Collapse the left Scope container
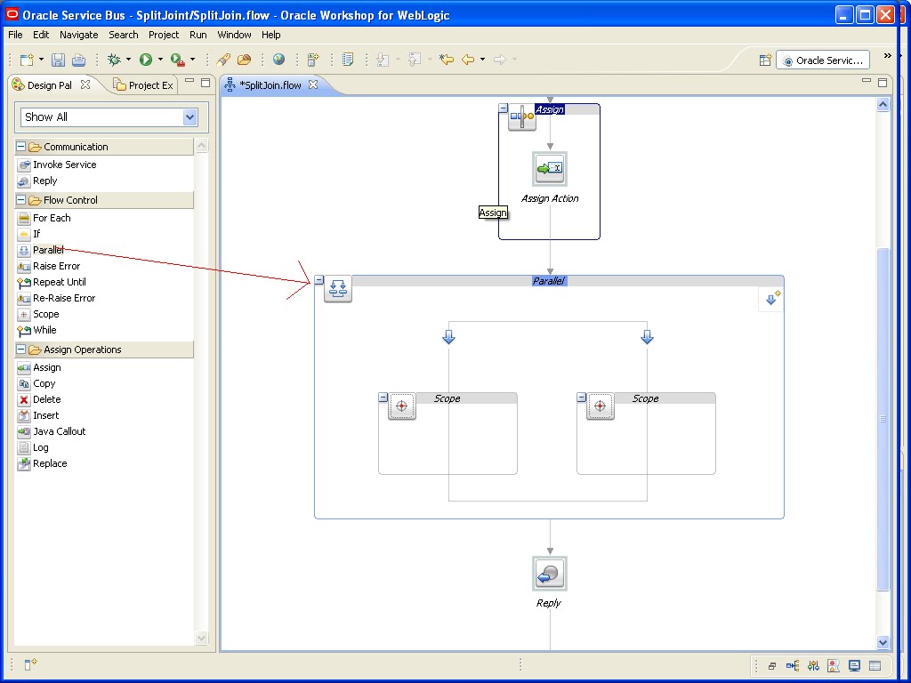This screenshot has width=911, height=683. [x=383, y=398]
